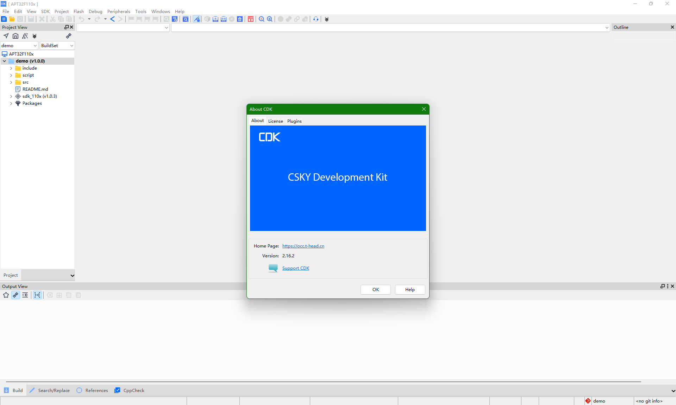Select the CppCheck output tab
Viewport: 676px width, 405px height.
[130, 390]
